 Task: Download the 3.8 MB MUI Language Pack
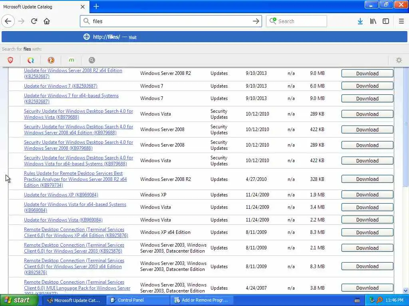(367, 288)
